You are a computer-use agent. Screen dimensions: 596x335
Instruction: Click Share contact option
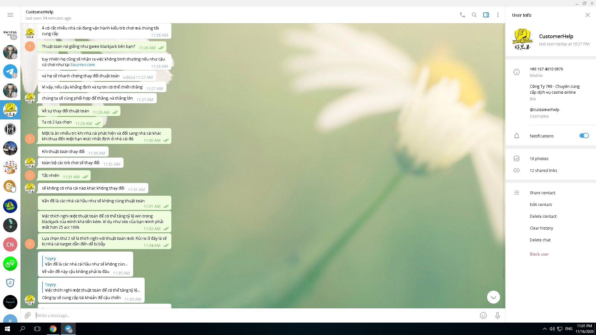coord(542,193)
